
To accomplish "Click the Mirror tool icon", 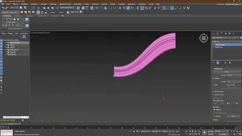I will [97, 8].
